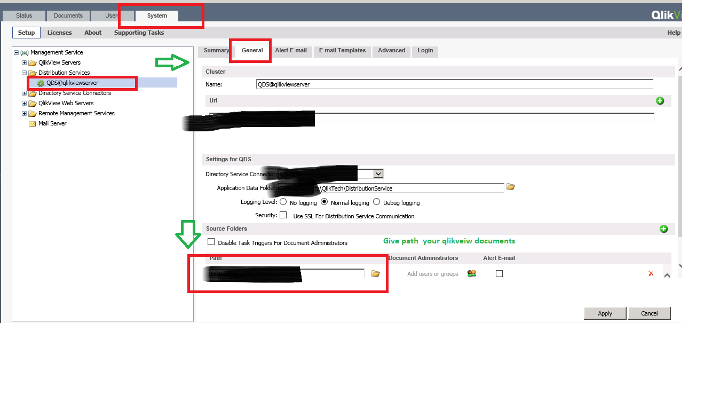Click the Application Data Folder input field
The height and width of the screenshot is (410, 728).
coord(391,188)
